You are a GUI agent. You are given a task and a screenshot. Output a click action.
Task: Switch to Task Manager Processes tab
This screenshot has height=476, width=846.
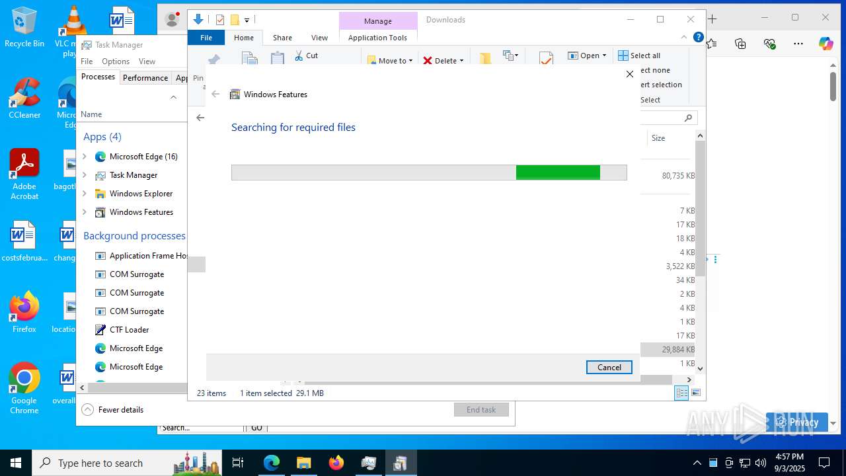pos(98,77)
